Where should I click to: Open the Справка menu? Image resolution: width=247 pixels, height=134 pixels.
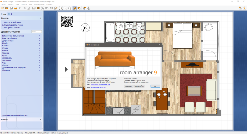[x=49, y=4]
